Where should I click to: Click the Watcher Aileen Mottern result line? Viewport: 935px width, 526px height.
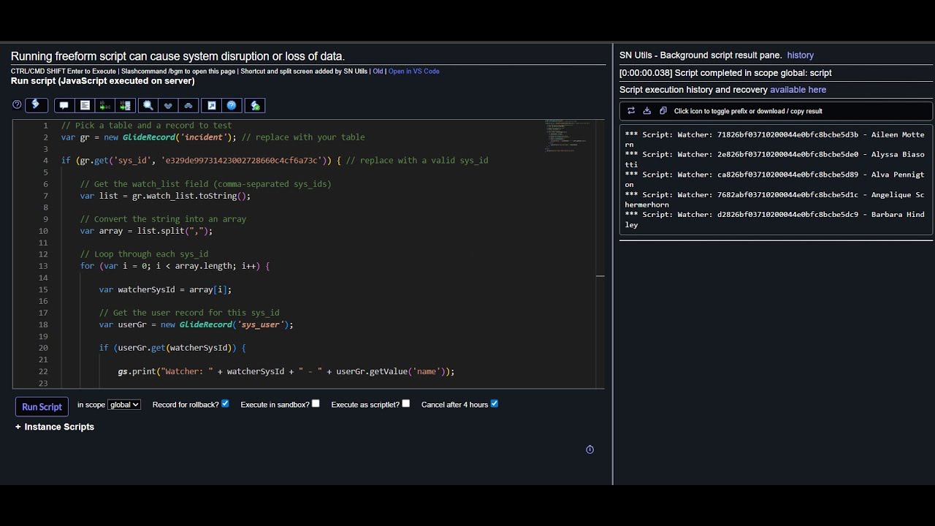pos(775,140)
